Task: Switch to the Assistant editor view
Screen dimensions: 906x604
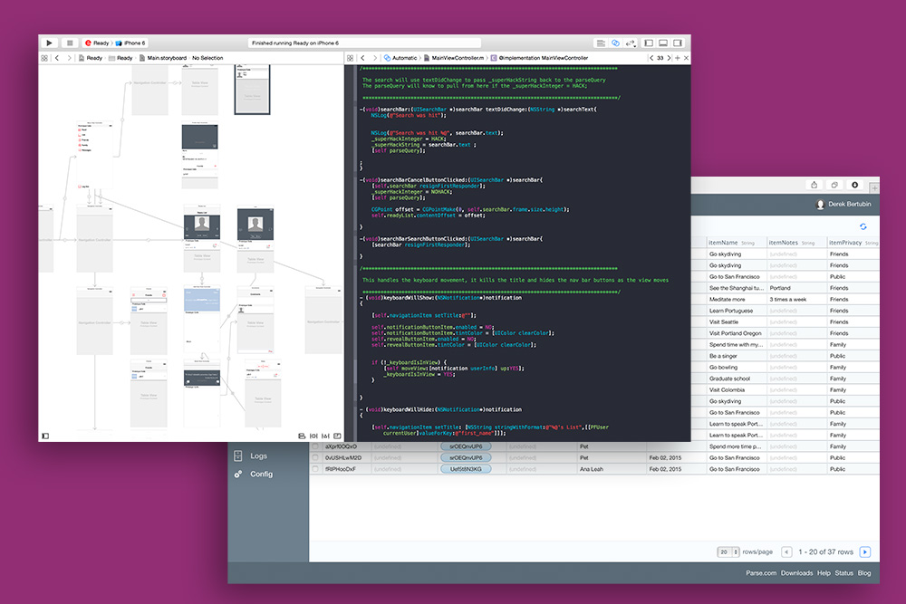Action: (615, 43)
